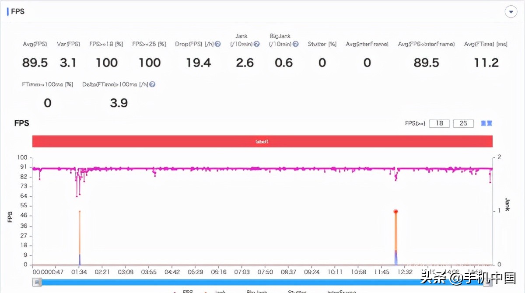
Task: Click the FPS panel title at top left
Action: tap(17, 11)
